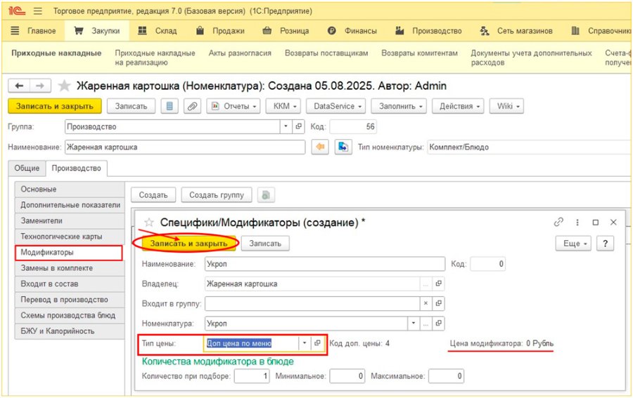Open the Финансы section
This screenshot has width=633, height=398.
pos(352,31)
